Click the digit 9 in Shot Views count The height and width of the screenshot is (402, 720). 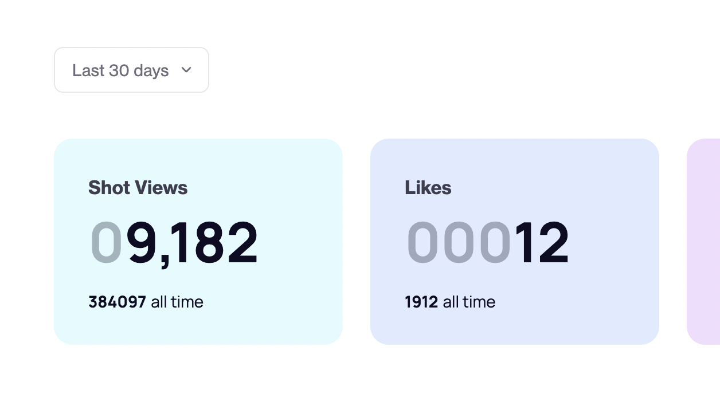(x=143, y=243)
